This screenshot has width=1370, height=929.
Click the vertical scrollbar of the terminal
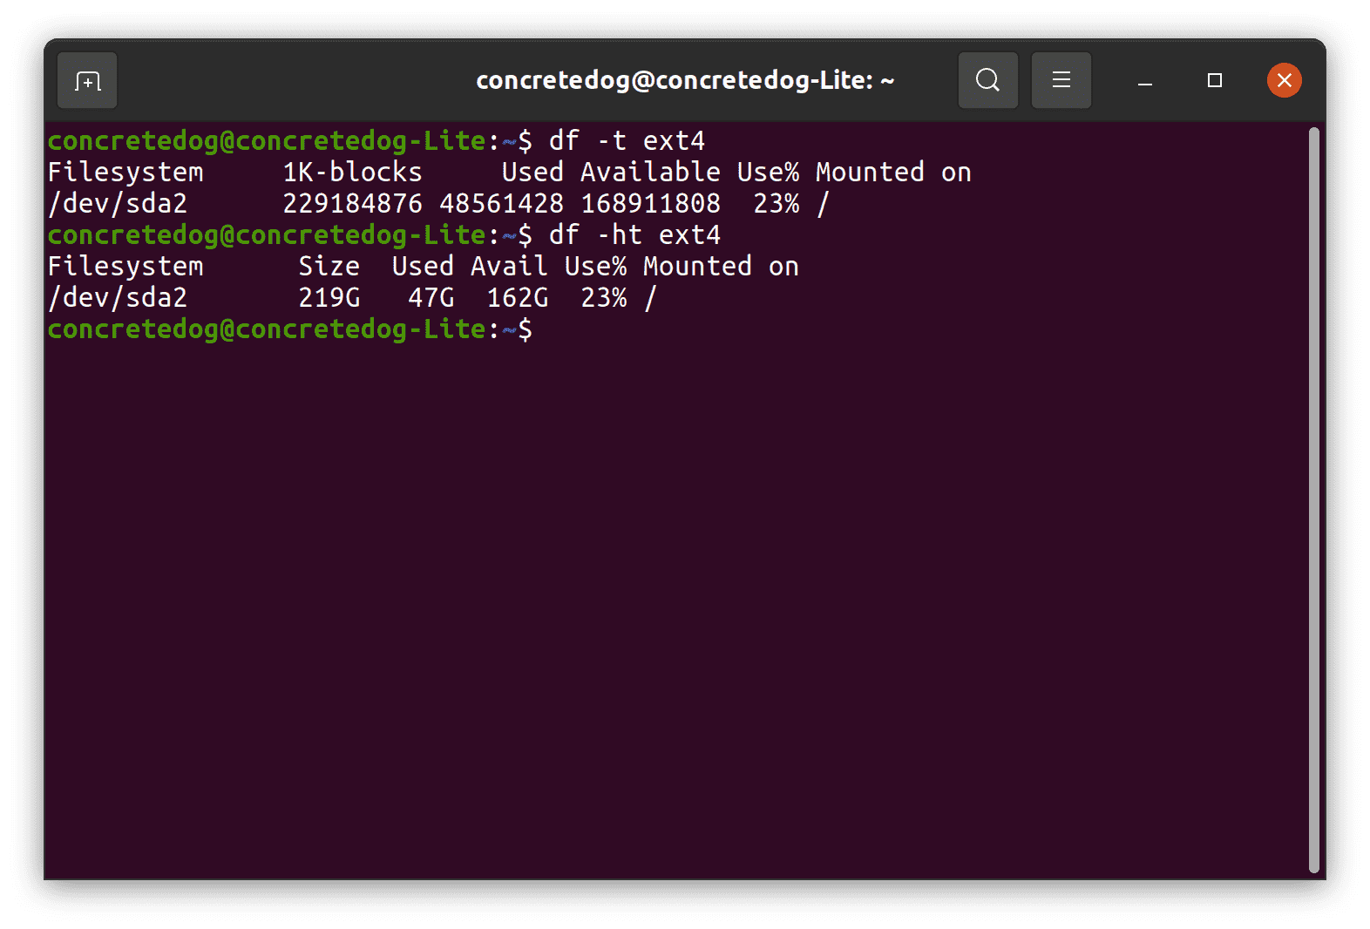click(1313, 499)
